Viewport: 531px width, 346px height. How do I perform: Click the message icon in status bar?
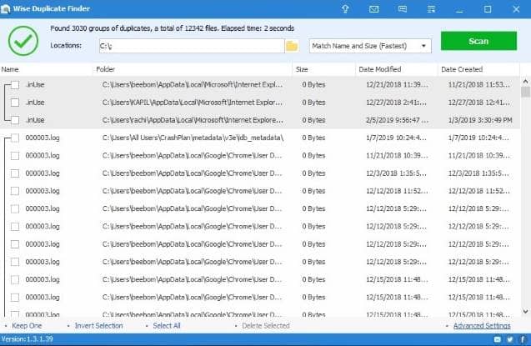click(x=498, y=338)
